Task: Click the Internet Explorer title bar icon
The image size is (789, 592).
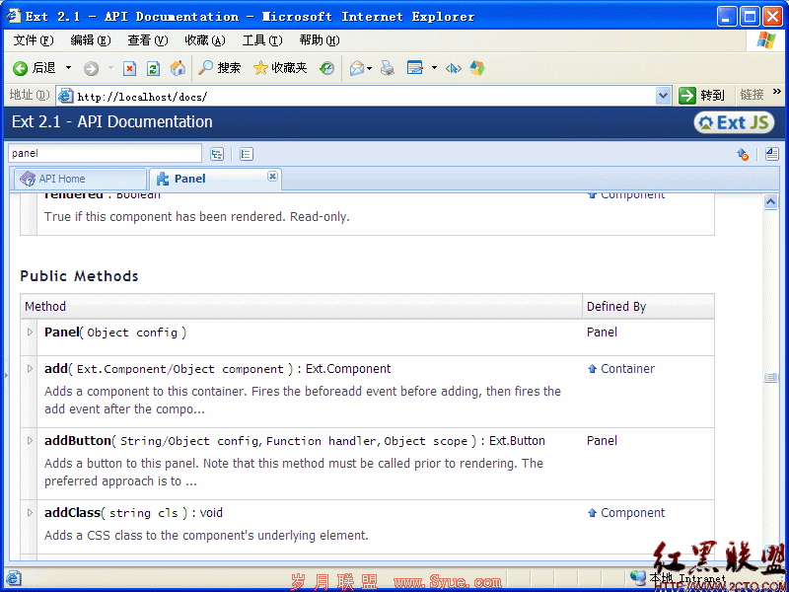Action: [x=14, y=17]
